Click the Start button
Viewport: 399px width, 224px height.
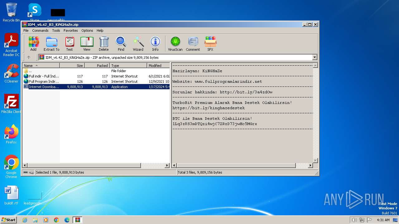8,220
